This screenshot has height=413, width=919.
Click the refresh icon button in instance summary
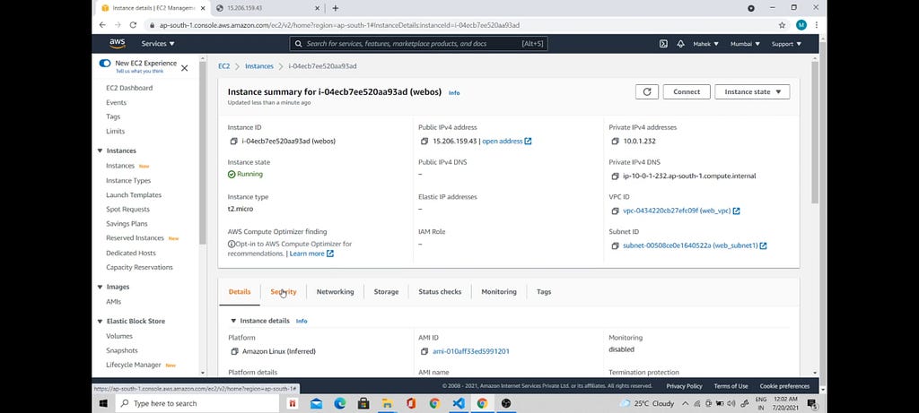[647, 92]
